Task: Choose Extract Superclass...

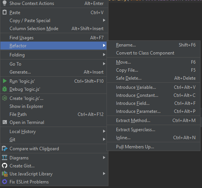Action: point(154,130)
